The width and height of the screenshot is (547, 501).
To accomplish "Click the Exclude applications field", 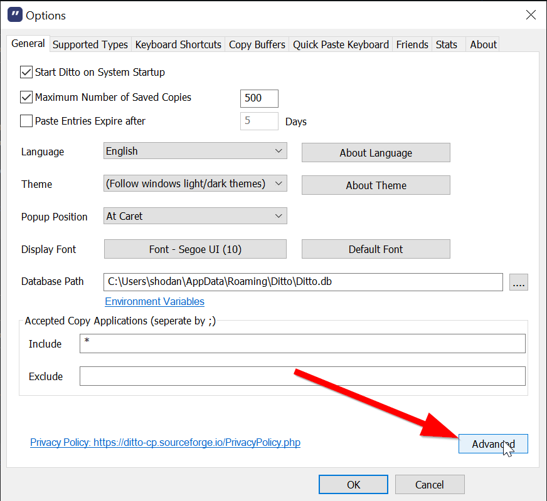I will coord(302,376).
